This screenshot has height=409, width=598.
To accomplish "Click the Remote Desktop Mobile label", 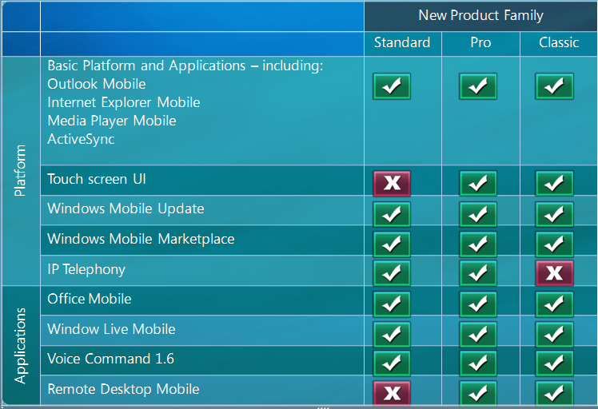I will [x=123, y=389].
